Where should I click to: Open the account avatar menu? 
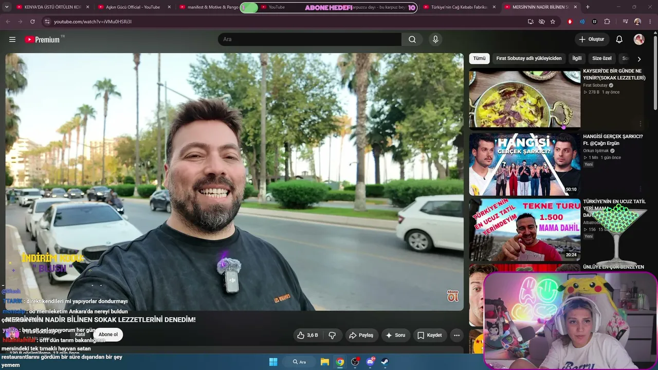pyautogui.click(x=639, y=40)
